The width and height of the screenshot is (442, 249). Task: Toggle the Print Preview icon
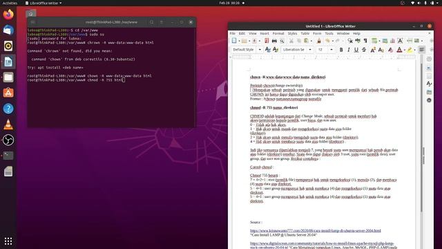click(x=282, y=41)
